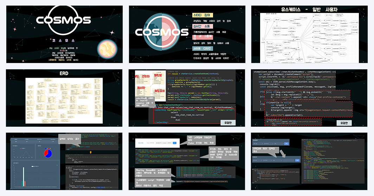Open the stompClient.subscribe code slide
374x196 pixels.
309,98
